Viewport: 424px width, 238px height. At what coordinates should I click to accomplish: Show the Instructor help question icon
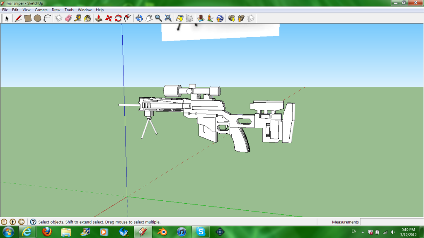pos(33,222)
